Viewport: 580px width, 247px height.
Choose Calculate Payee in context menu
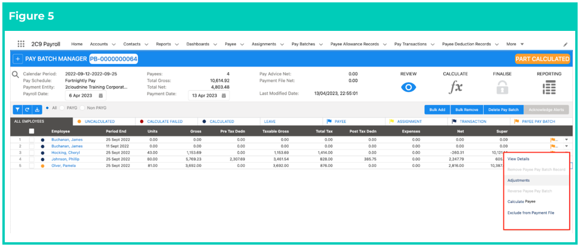521,201
